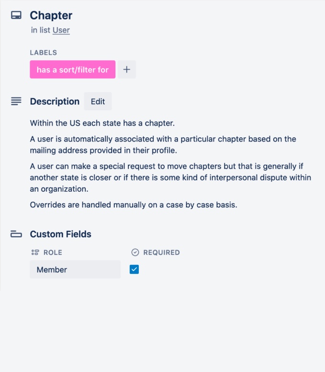Screen dimensions: 325x372
Task: Open the pink "has a sort/filter for" label
Action: click(x=72, y=69)
